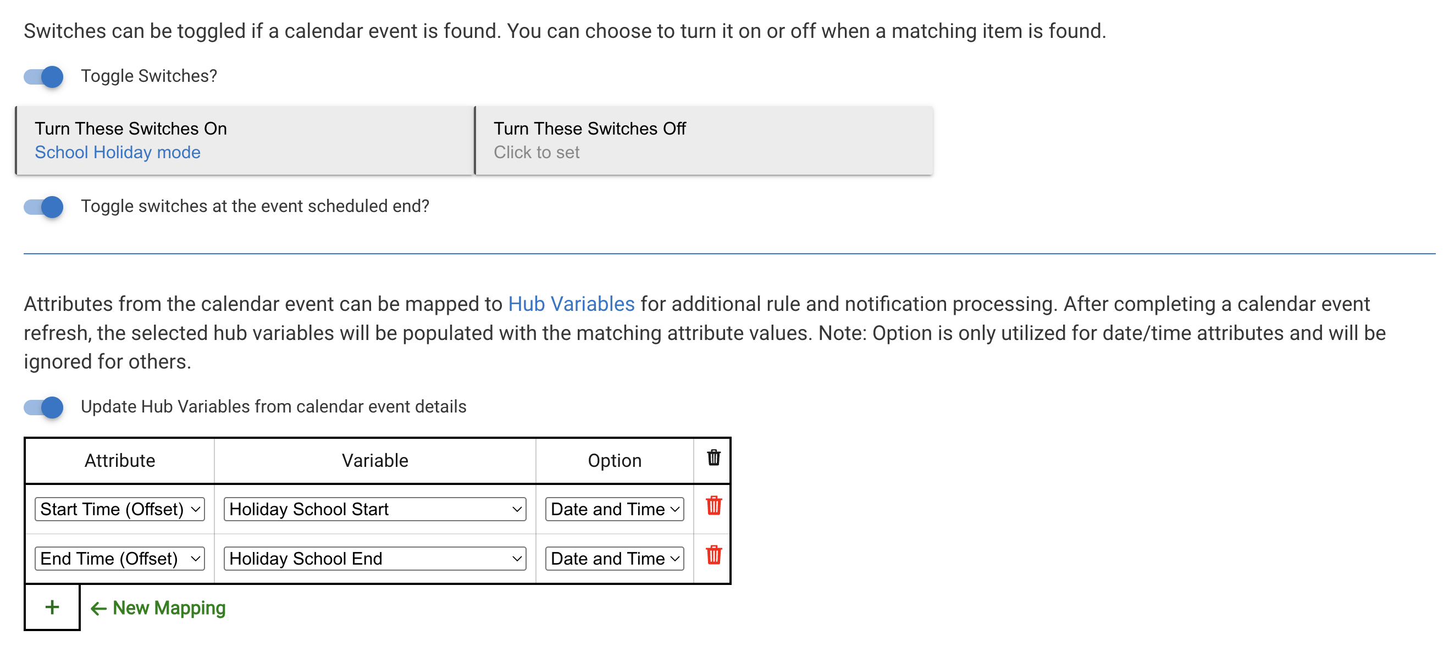This screenshot has height=658, width=1449.
Task: Open Turn These Switches On selector
Action: coord(245,141)
